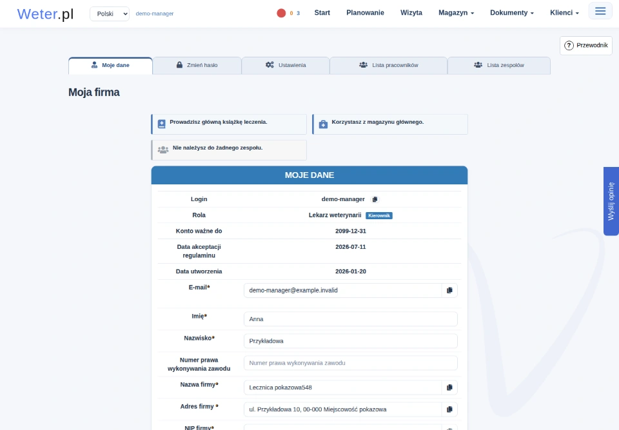
Task: Click the blue 3 notification counter
Action: click(298, 13)
